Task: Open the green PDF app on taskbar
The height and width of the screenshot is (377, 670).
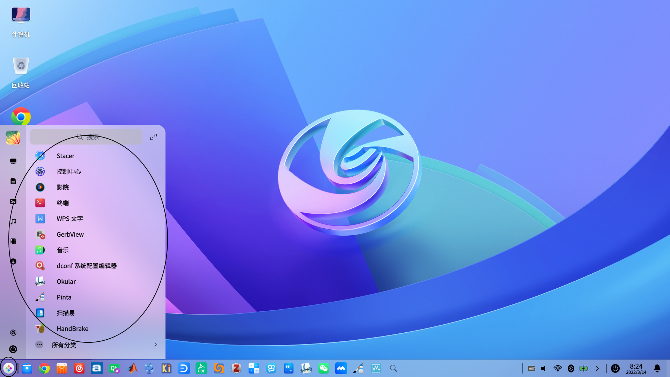Action: pyautogui.click(x=201, y=368)
